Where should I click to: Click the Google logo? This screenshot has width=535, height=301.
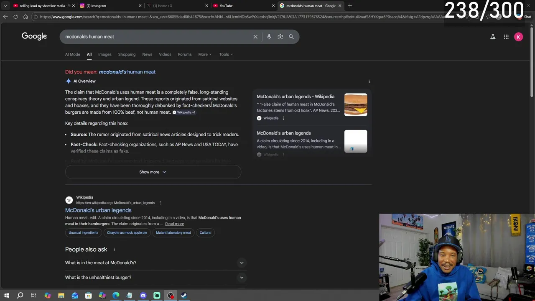34,36
